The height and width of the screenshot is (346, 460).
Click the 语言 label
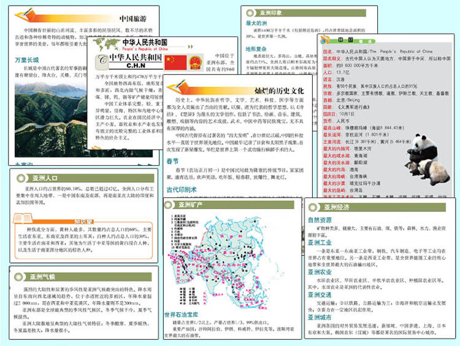[x=328, y=79]
